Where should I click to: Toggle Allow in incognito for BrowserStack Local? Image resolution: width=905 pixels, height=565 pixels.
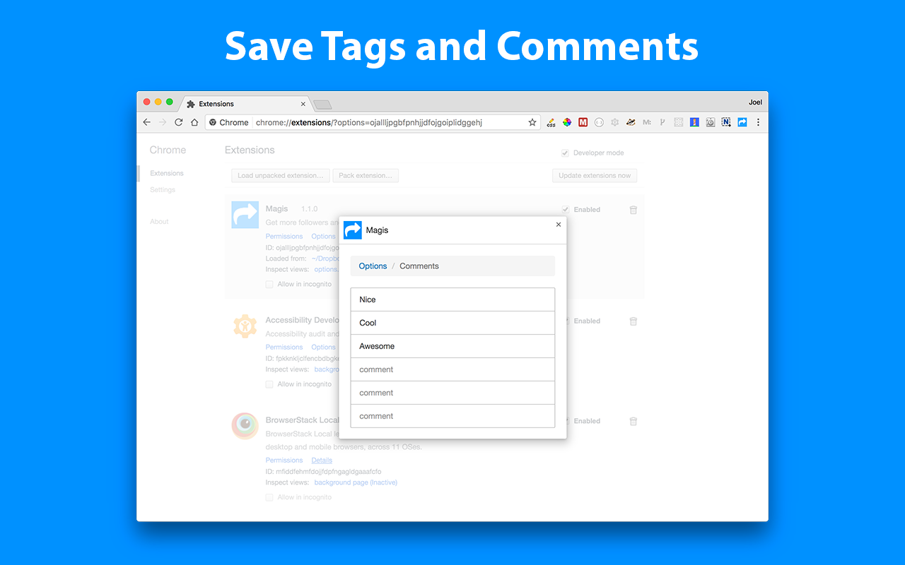(269, 497)
